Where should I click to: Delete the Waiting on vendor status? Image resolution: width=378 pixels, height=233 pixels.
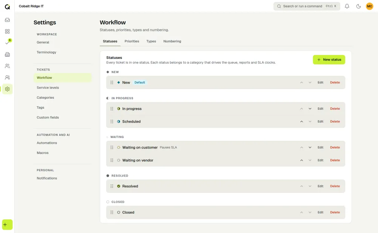coord(335,160)
